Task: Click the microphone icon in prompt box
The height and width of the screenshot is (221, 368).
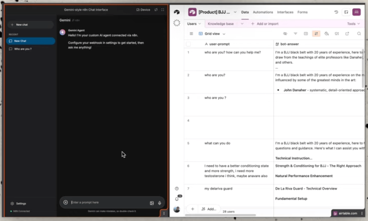Action: pyautogui.click(x=160, y=203)
